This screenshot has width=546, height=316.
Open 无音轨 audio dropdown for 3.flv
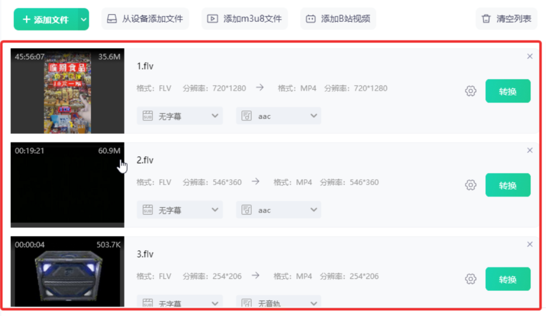click(x=279, y=302)
